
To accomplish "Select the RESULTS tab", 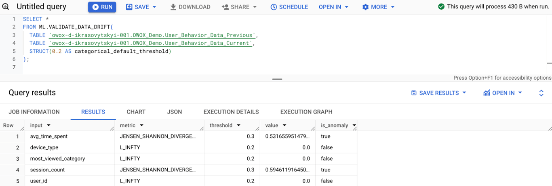I will coord(93,112).
